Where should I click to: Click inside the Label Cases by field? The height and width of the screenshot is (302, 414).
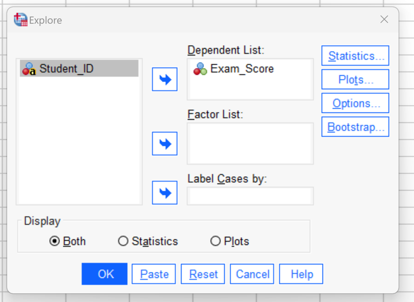pyautogui.click(x=250, y=196)
